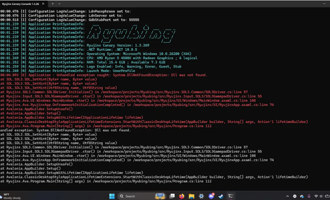Click red 'SDL3GamepadDriver..ctor()' line 55 entry
330x200 pixels.
click(x=131, y=96)
